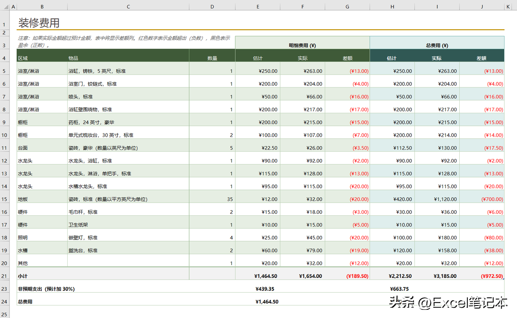The image size is (517, 318).
Task: Click ¥1,464.50 in the 总费用 row
Action: point(267,302)
